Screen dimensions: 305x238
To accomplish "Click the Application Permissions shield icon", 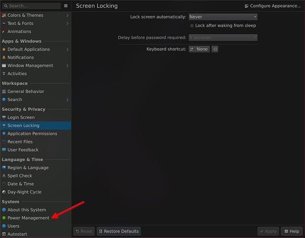I will coord(4,134).
